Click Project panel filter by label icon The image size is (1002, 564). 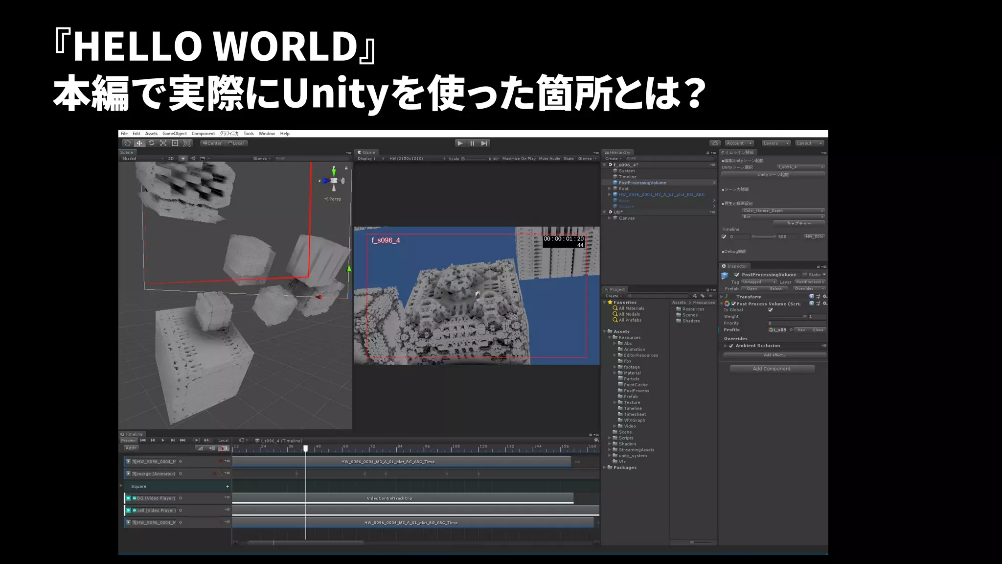click(x=703, y=296)
